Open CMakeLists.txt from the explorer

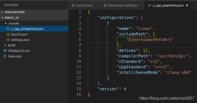(34, 51)
